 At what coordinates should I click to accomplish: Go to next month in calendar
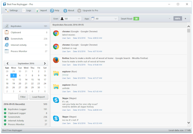coord(45,63)
